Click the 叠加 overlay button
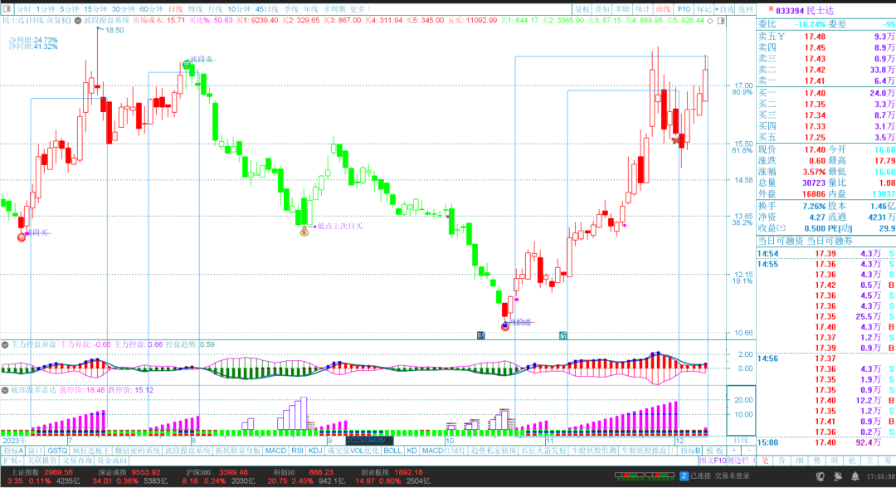Screen dimensions: 896x488 [601, 9]
